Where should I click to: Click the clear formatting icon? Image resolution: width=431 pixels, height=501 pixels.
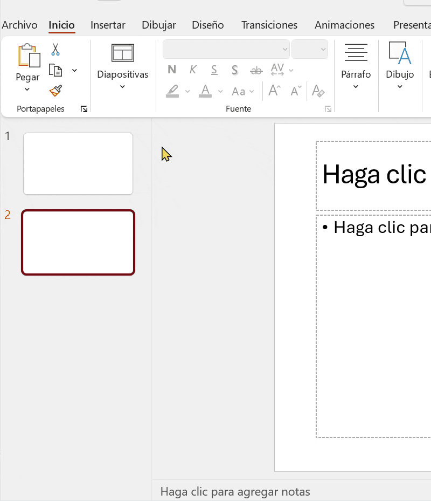318,91
